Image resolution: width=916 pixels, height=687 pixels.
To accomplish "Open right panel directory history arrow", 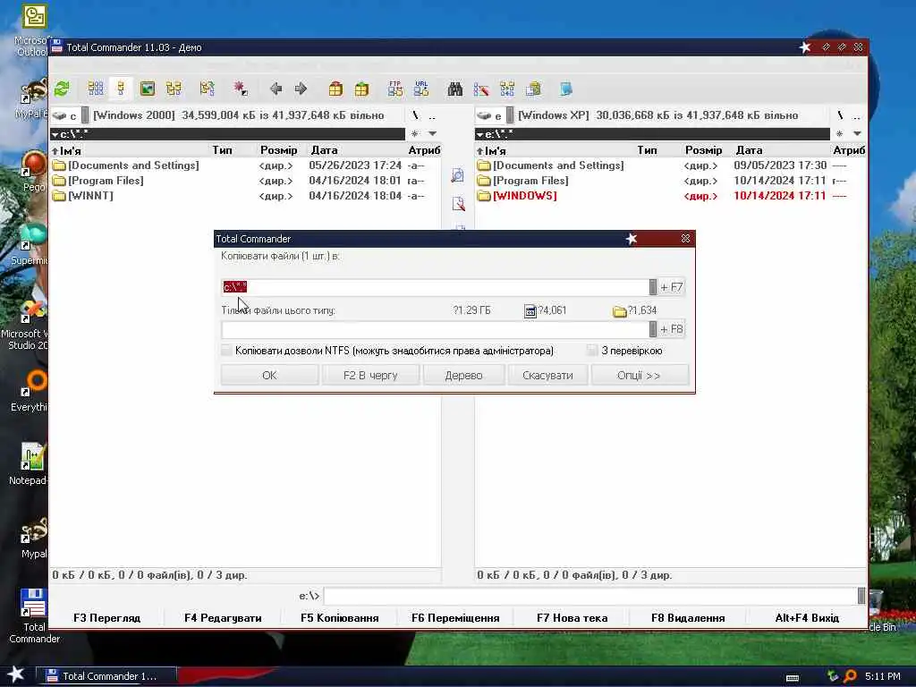I will pyautogui.click(x=857, y=134).
